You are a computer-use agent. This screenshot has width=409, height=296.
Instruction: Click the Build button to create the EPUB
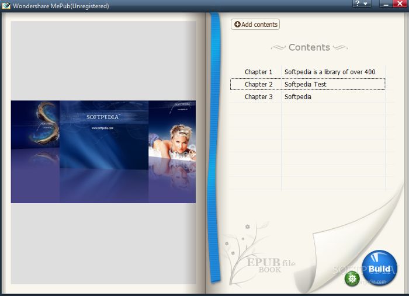380,268
